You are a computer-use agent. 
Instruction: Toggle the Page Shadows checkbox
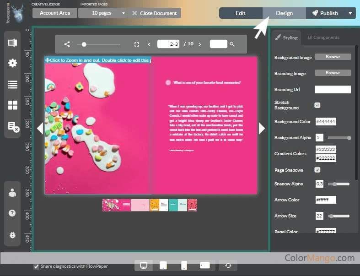pos(317,170)
